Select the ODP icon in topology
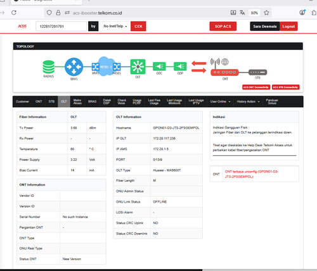Screen dimensions: 317x271 pos(180,66)
